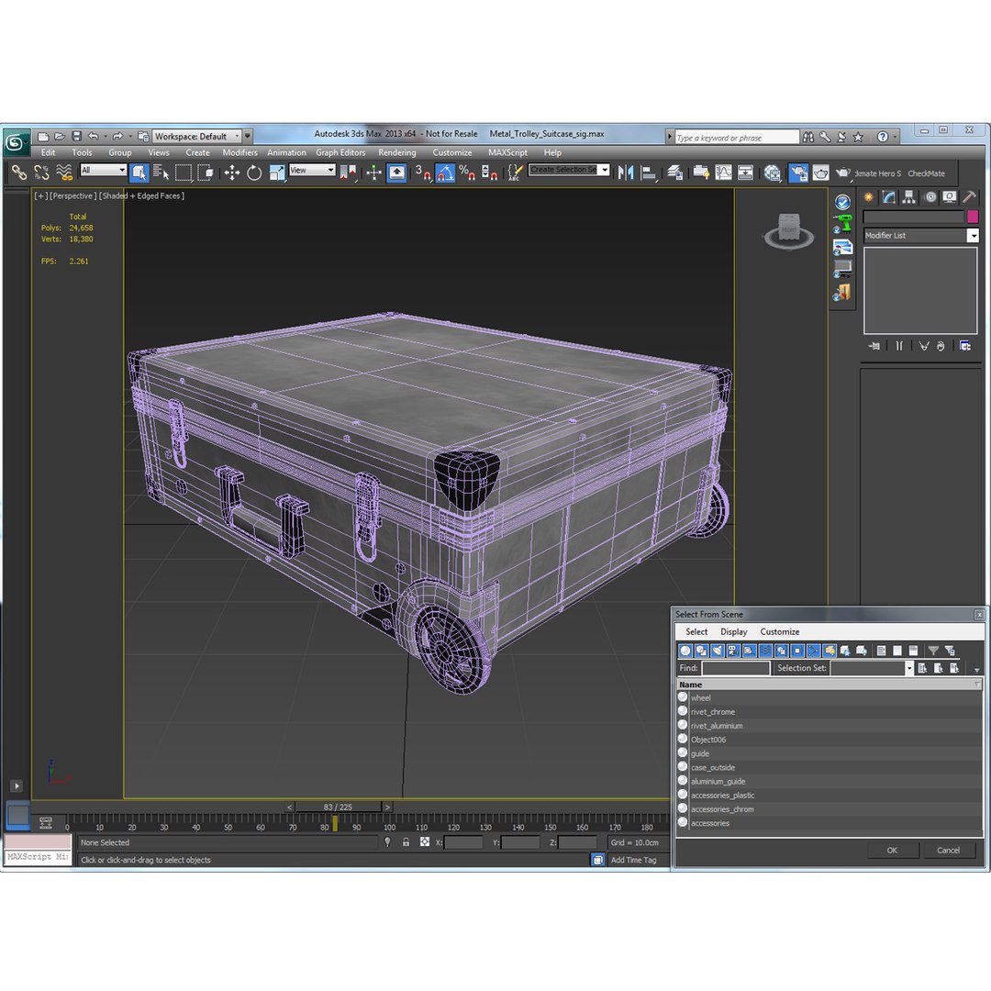Open the Schematic View icon
This screenshot has height=991, width=991.
tap(745, 172)
